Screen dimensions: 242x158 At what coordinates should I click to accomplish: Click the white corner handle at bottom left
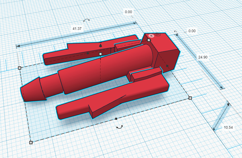coord(31,142)
